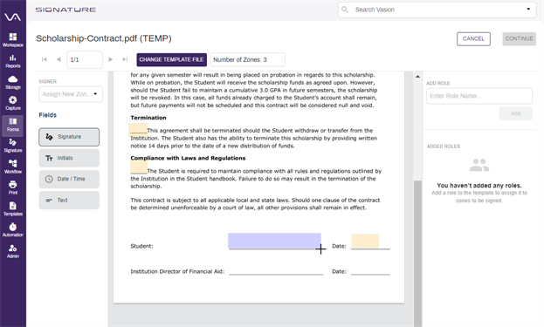Open the Capture module

pos(13,104)
